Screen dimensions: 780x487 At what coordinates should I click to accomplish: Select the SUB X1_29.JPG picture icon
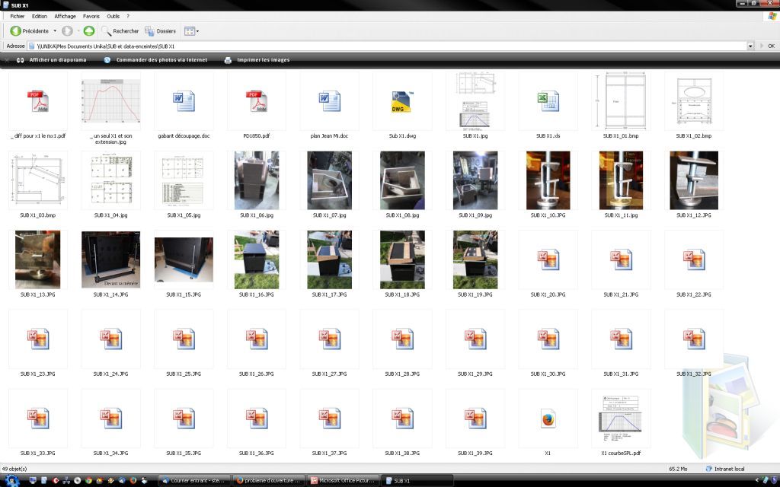coord(475,339)
